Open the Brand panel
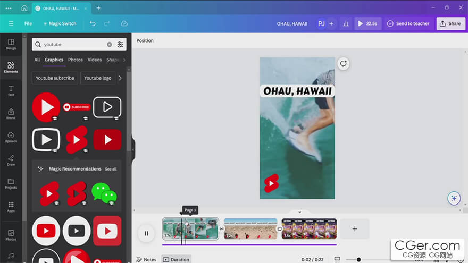This screenshot has width=468, height=263. (11, 114)
